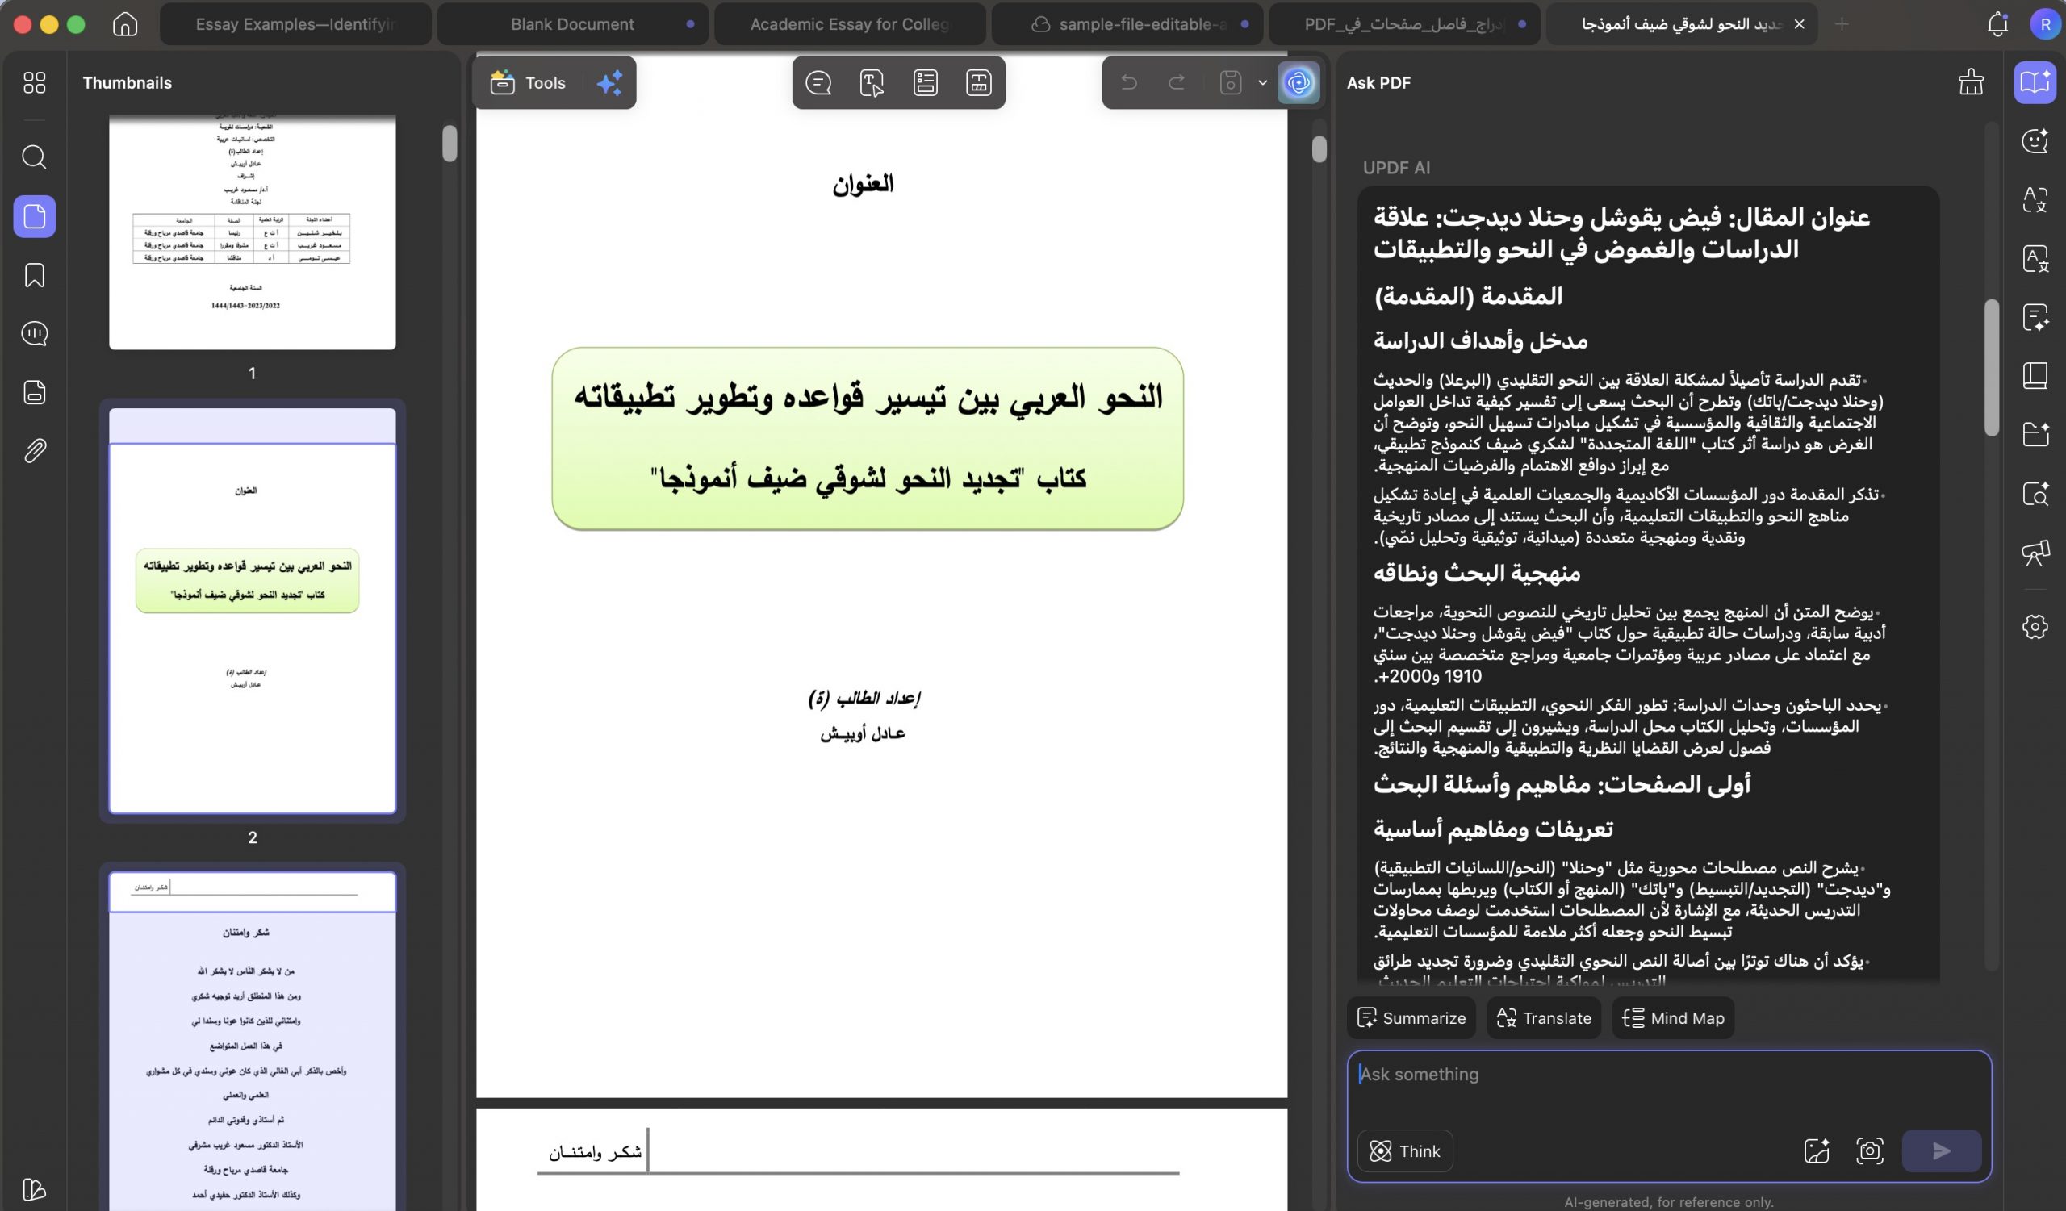Click the 'Thumbnails' panel heading
Image resolution: width=2066 pixels, height=1211 pixels.
127,83
